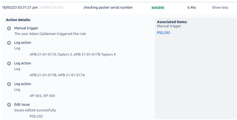The image size is (237, 120).
Task: Open the PSS-292 link under Associated items
Action: [164, 33]
